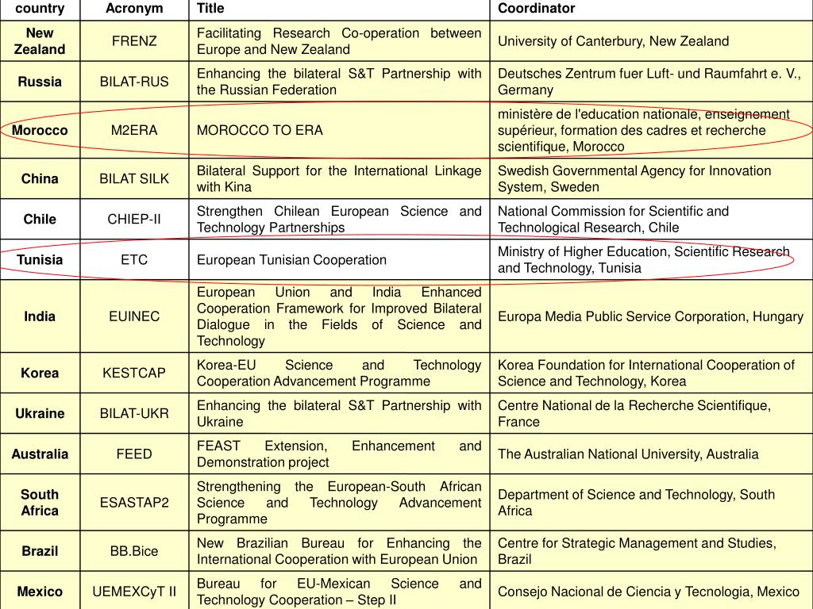Select the 'New Zealand' country cell
The image size is (813, 609).
point(40,41)
